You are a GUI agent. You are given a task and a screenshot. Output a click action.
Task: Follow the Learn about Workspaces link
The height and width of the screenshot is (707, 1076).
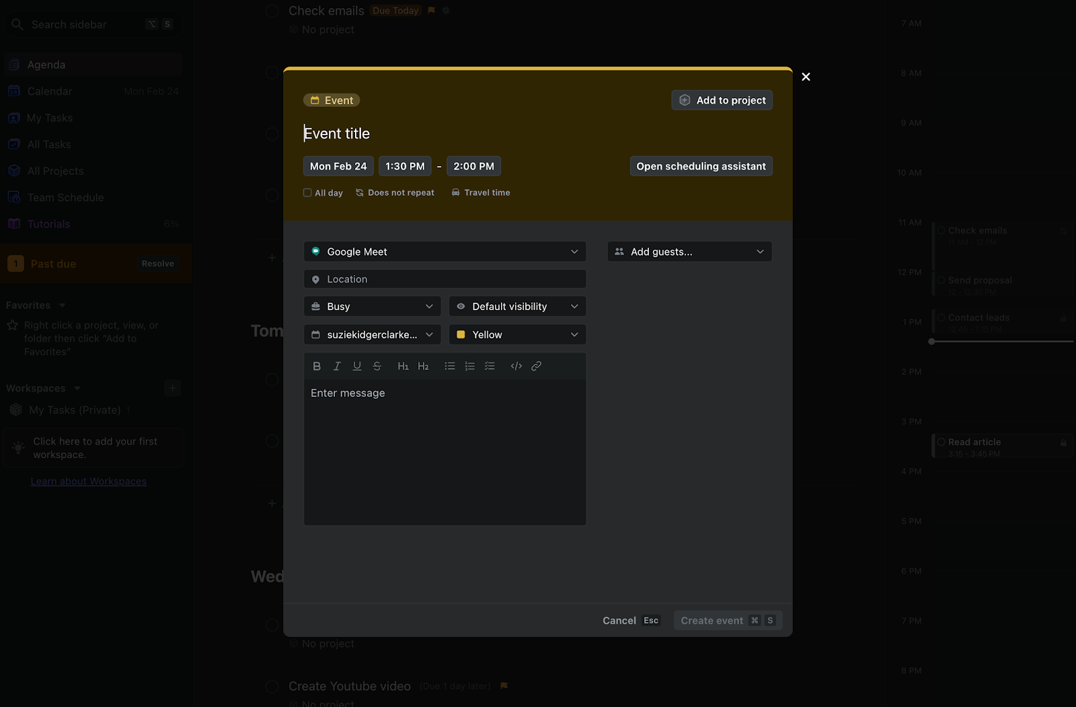(89, 482)
